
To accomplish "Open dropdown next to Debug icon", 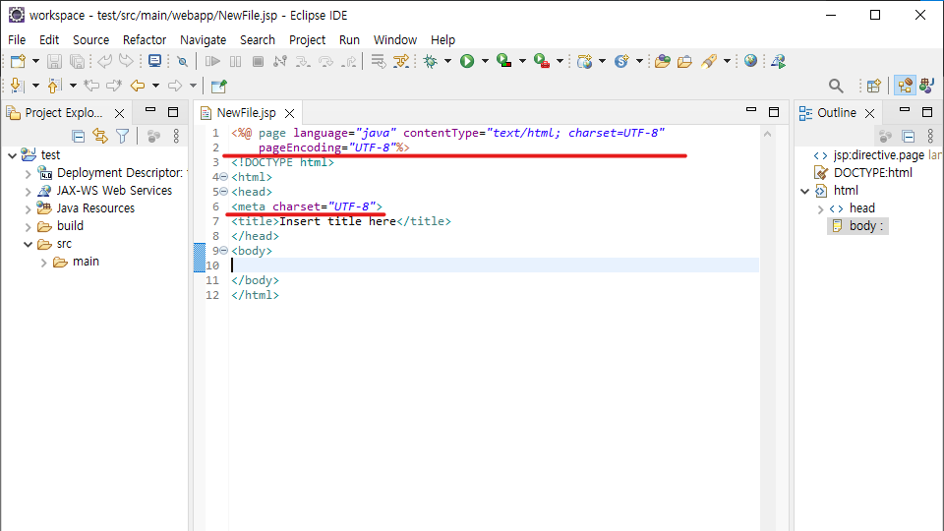I will pyautogui.click(x=447, y=61).
